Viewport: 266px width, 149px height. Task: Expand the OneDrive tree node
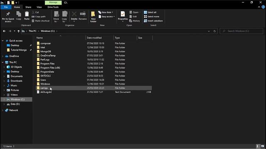(2, 56)
